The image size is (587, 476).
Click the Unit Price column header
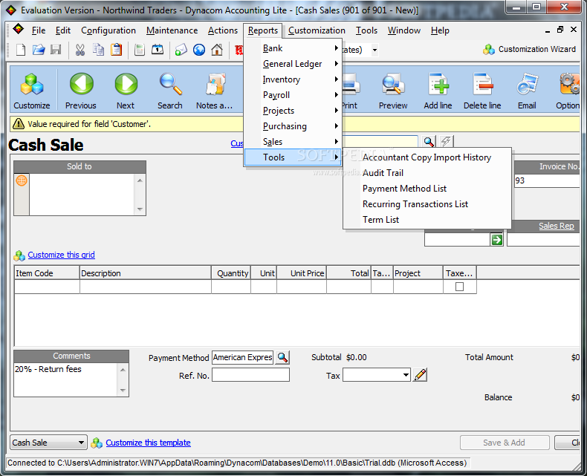pos(302,273)
